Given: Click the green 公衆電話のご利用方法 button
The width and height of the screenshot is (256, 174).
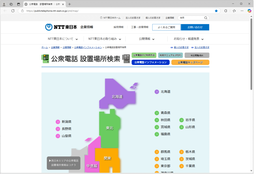Looking at the screenshot, I should (144, 55).
